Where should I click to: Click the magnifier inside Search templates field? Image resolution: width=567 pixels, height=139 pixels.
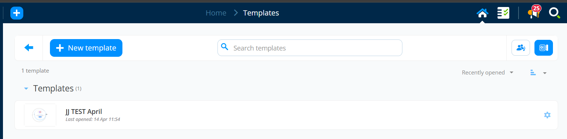pos(225,46)
